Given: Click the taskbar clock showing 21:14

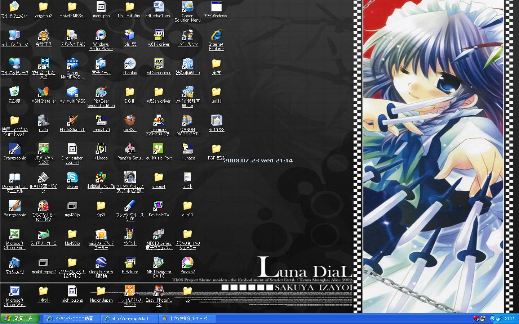Looking at the screenshot, I should tap(510, 319).
